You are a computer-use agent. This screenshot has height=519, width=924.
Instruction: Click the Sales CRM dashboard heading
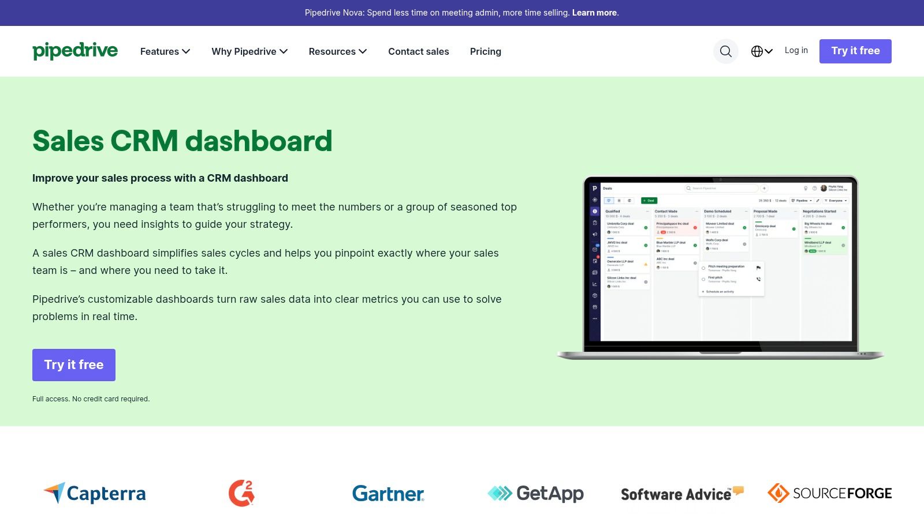point(182,141)
